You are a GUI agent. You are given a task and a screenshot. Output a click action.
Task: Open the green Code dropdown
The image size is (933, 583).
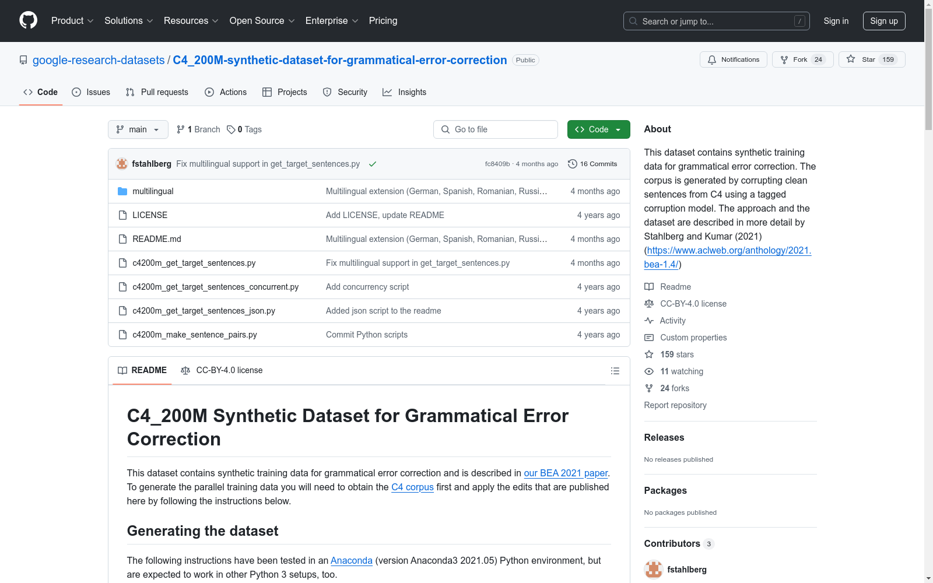598,129
